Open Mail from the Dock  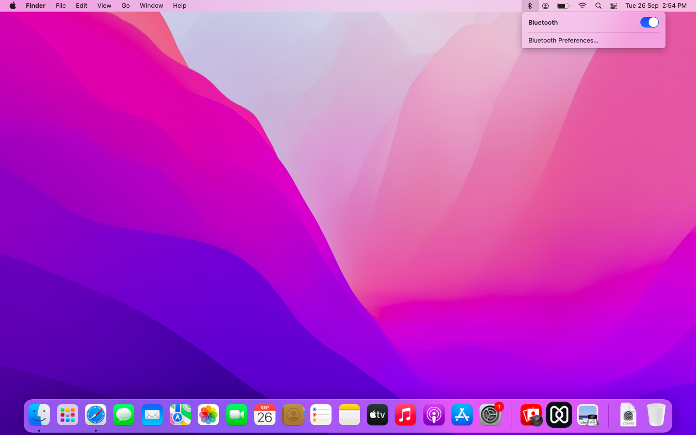click(x=152, y=415)
